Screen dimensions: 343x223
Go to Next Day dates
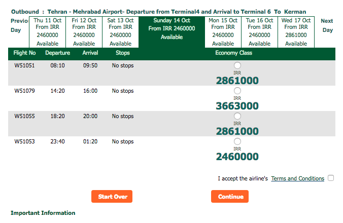pyautogui.click(x=327, y=25)
